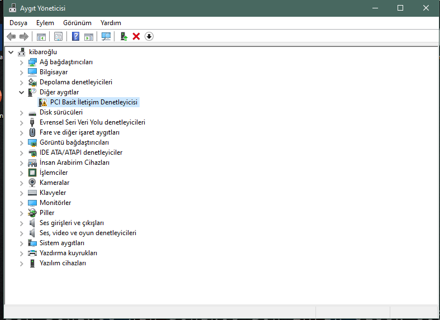The image size is (440, 320).
Task: Click the Forward arrow toolbar icon
Action: pyautogui.click(x=24, y=36)
